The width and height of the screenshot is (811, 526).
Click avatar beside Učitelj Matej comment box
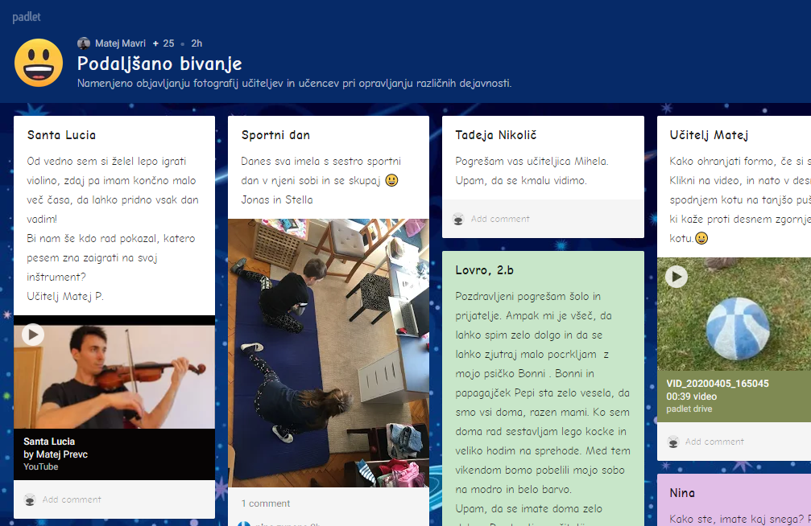[673, 442]
